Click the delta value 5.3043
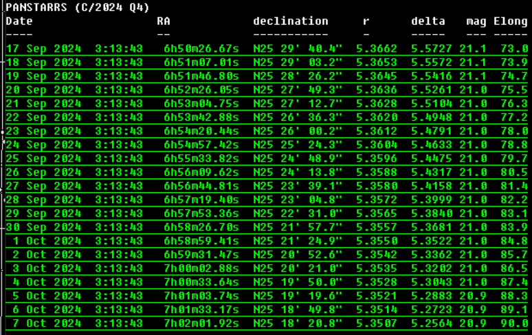Image resolution: width=532 pixels, height=335 pixels. [x=432, y=281]
